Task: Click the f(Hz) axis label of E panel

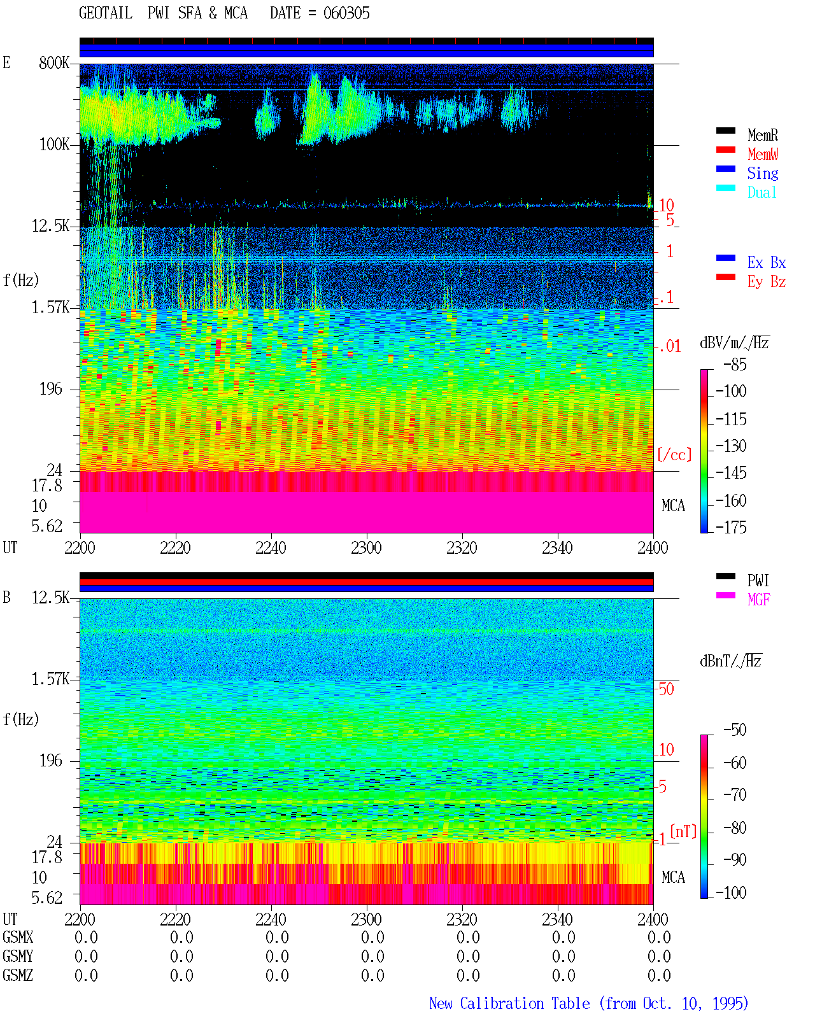Action: tap(21, 280)
